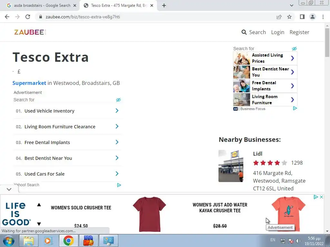Click AdChoices icon on the bottom banner ad

click(316, 197)
